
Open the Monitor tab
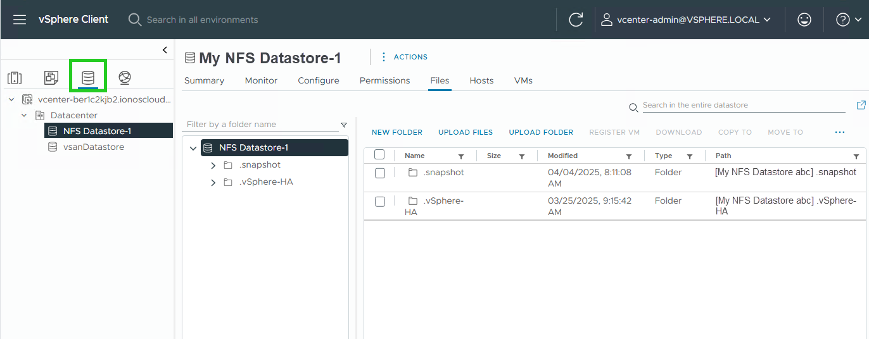tap(261, 80)
